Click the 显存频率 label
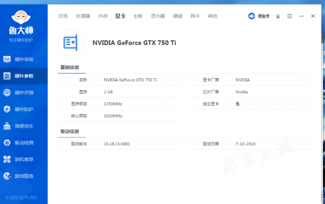 click(x=79, y=104)
